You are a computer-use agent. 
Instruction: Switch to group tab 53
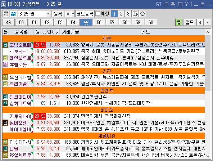(60, 22)
